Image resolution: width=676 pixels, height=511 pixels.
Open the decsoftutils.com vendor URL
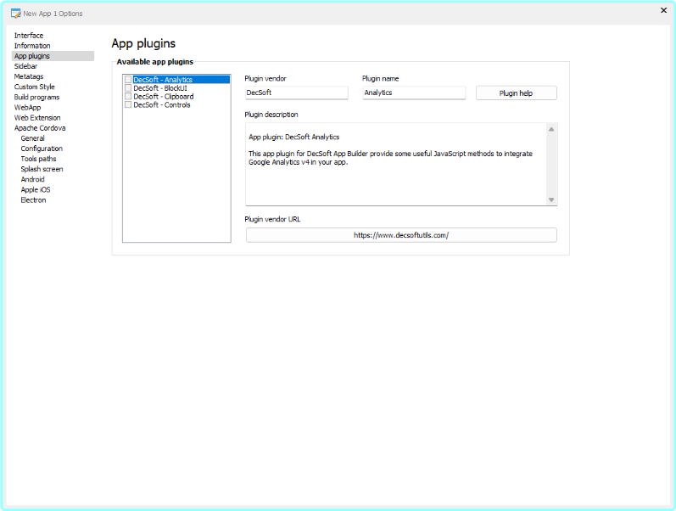click(401, 235)
